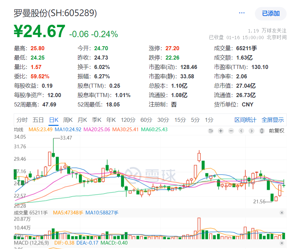Click the volume MA10:58827手 label
294x249 pixels.
[102, 213]
